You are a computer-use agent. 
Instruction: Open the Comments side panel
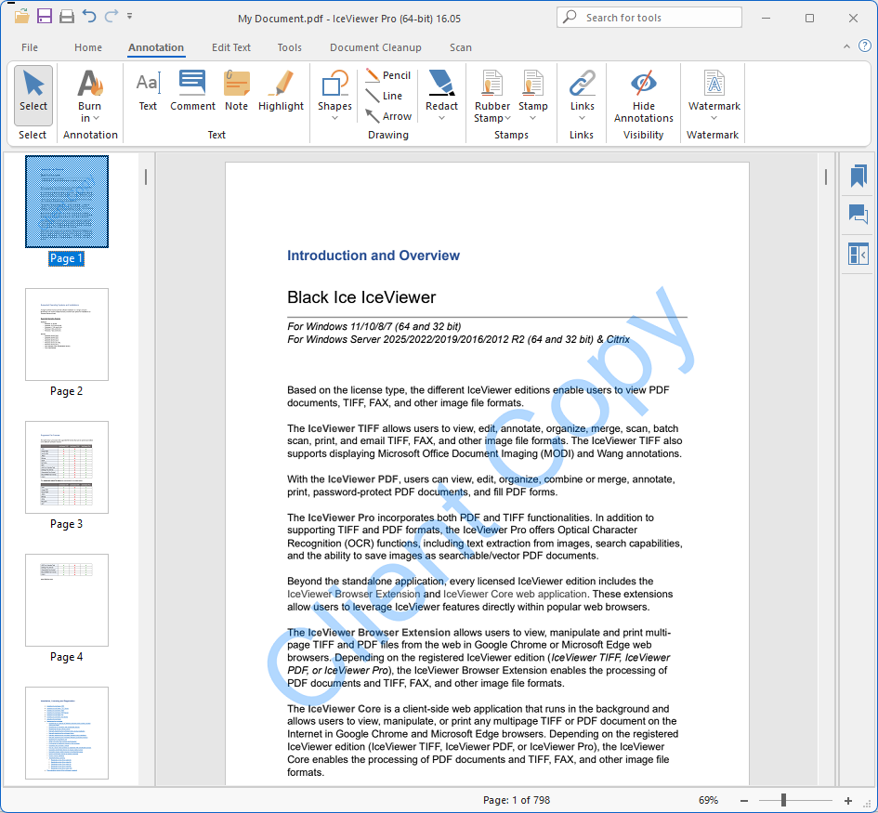(x=858, y=215)
